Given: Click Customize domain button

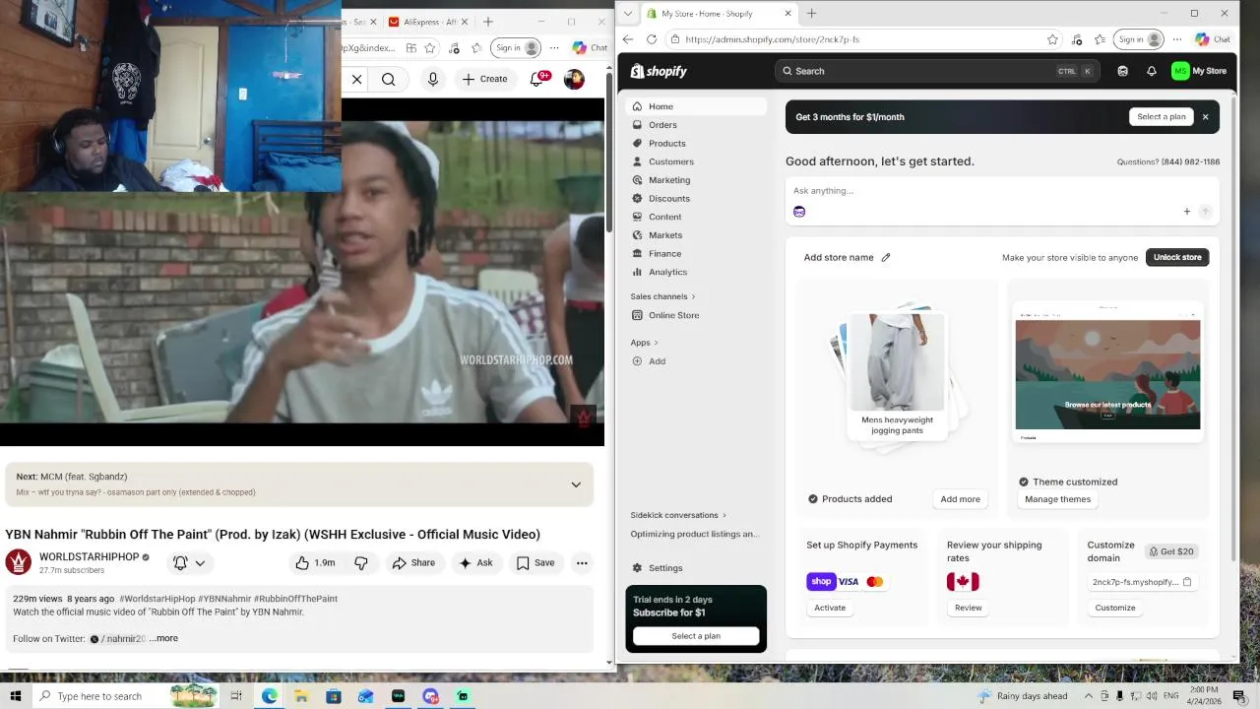Looking at the screenshot, I should coord(1115,608).
